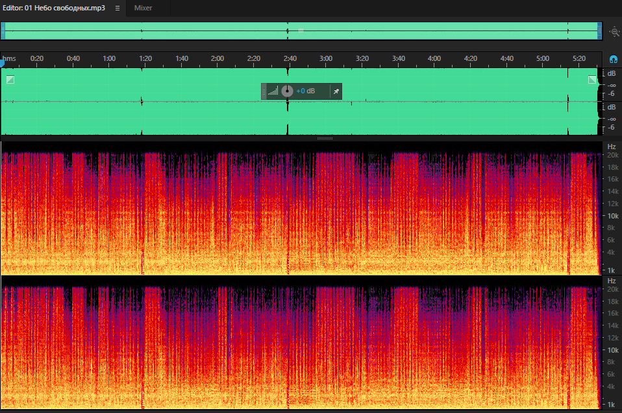Screen dimensions: 622x413
Task: Click the waveform/spectral divider grip handle
Action: (x=325, y=138)
